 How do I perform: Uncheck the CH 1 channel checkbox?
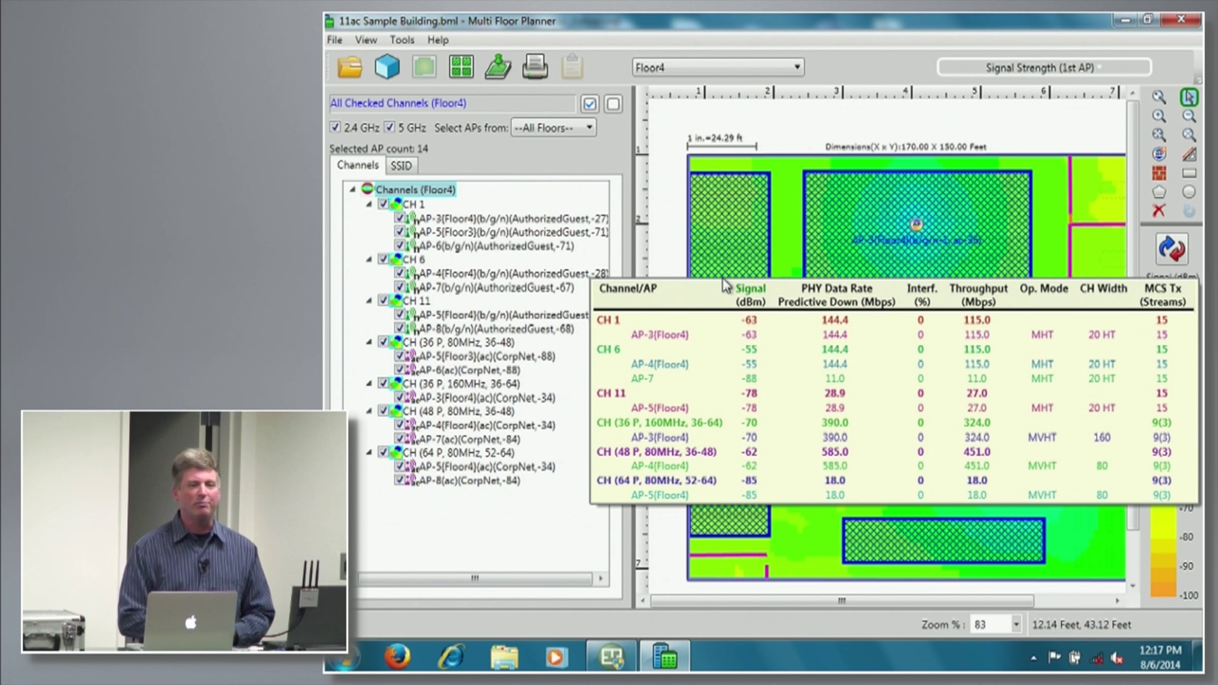pyautogui.click(x=383, y=204)
